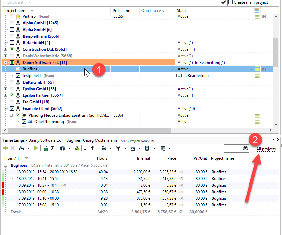Click the yellow priority bars in Bugfixes row

click(x=257, y=69)
